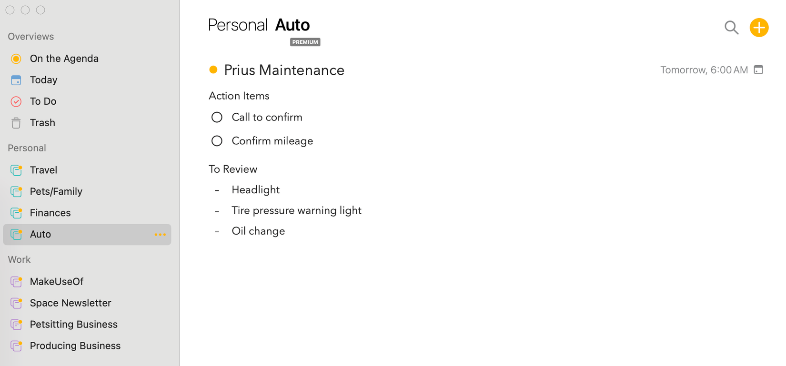Viewport: 786px width, 366px height.
Task: Click the Travel project icon
Action: [16, 170]
